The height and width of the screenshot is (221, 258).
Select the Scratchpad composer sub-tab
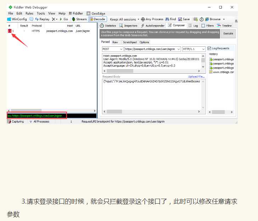130,42
